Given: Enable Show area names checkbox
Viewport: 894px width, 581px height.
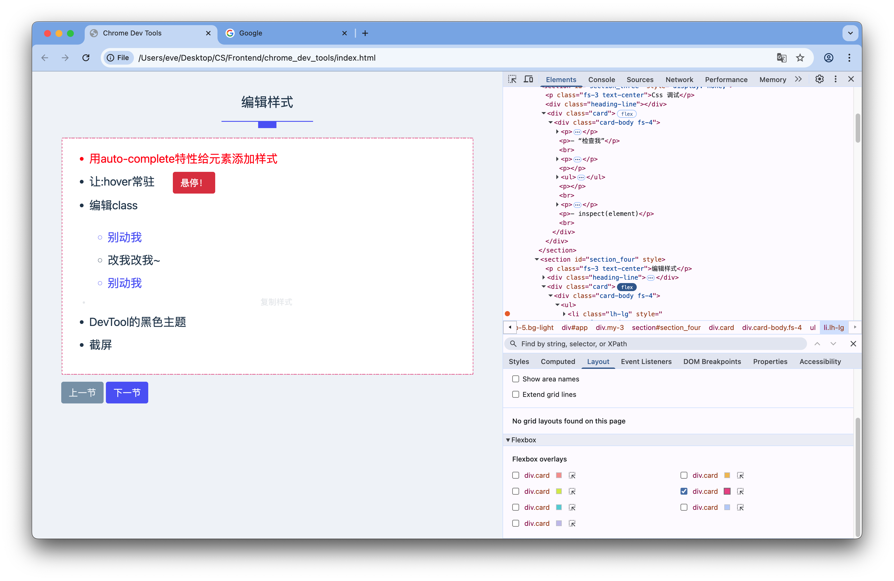Looking at the screenshot, I should (516, 379).
